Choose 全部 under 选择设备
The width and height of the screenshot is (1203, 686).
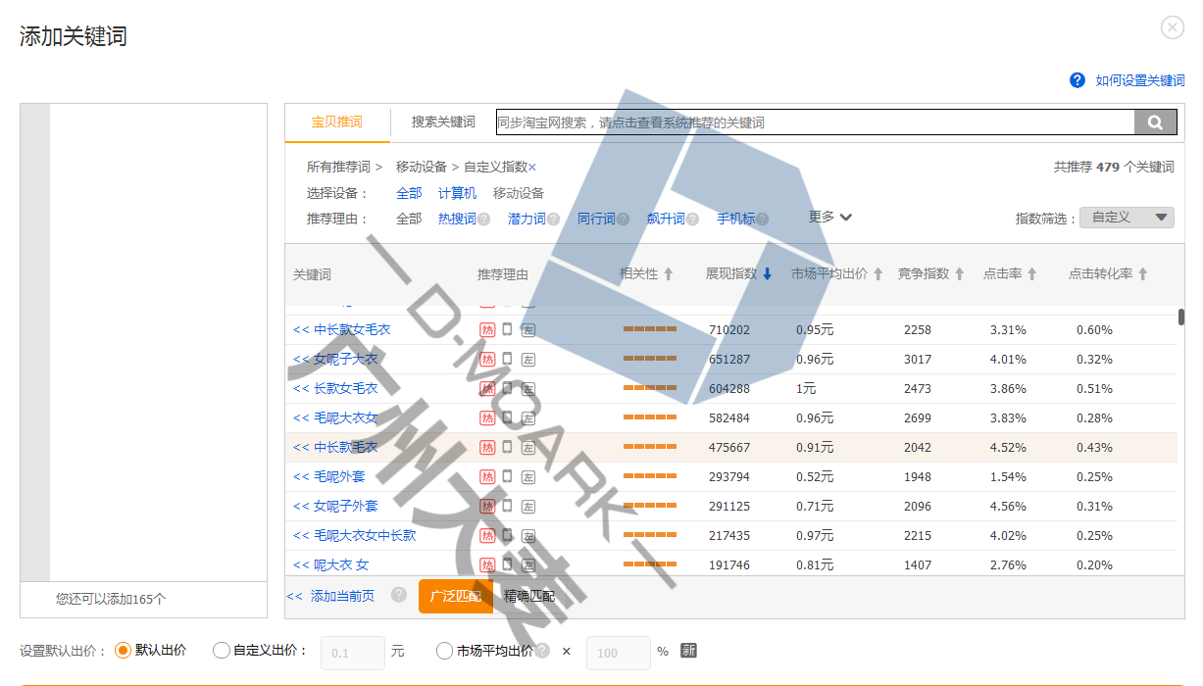pos(409,193)
